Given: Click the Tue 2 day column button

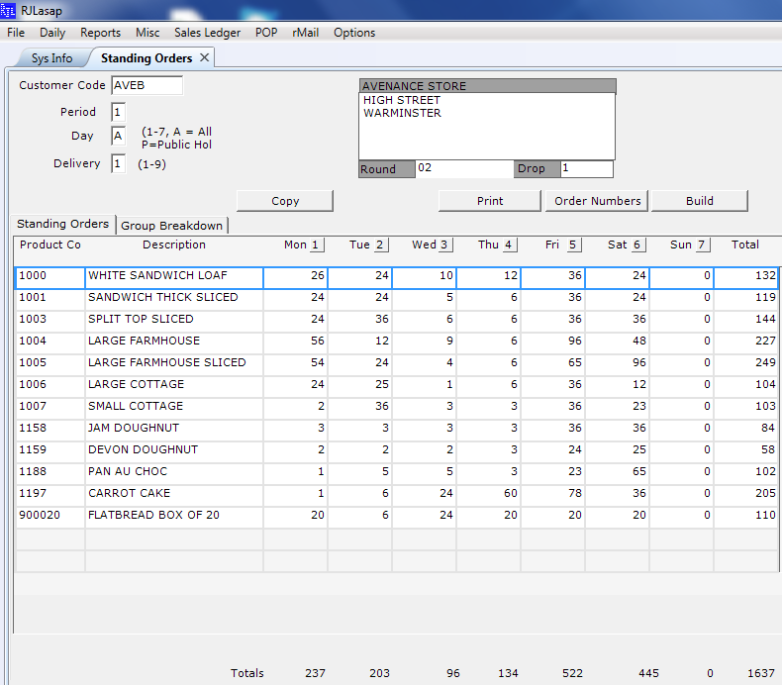Looking at the screenshot, I should [x=380, y=245].
